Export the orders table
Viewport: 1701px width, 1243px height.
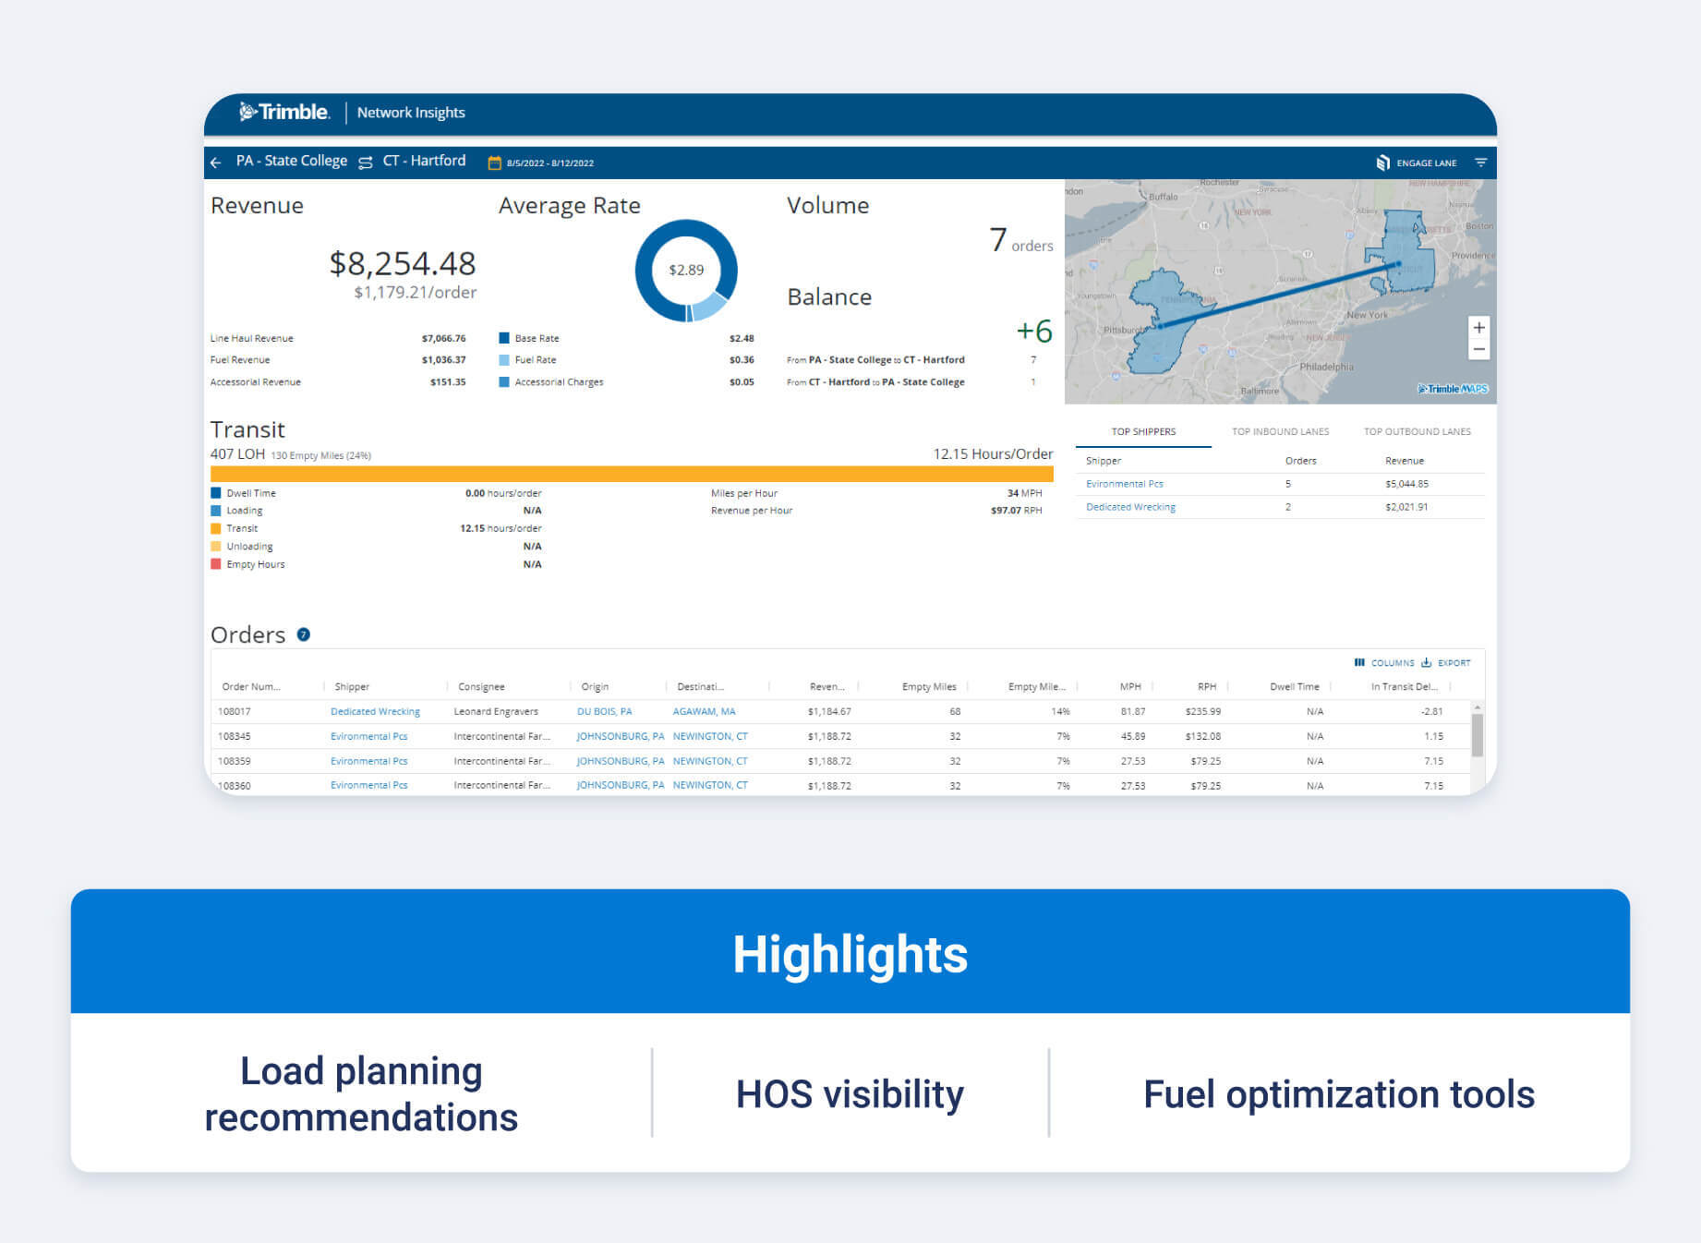click(1446, 663)
